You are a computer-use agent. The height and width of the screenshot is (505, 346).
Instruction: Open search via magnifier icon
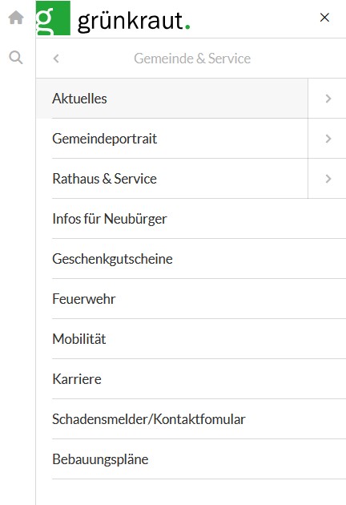tap(16, 58)
